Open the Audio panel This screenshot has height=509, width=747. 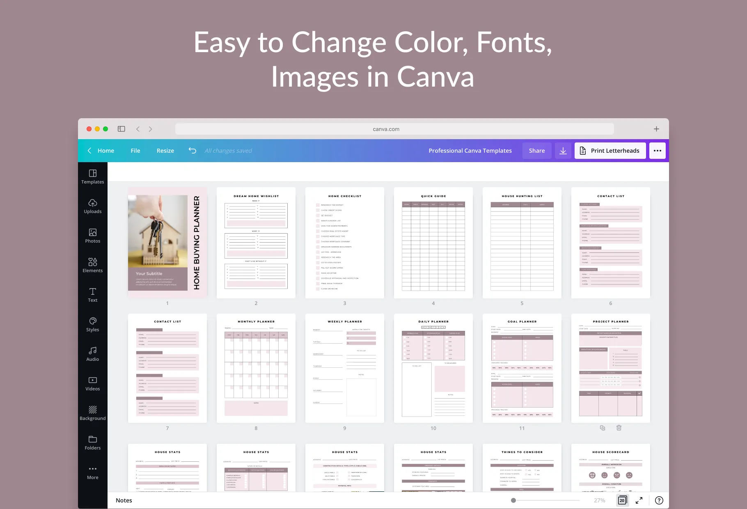[93, 354]
